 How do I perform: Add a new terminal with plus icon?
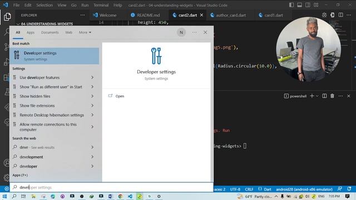tap(311, 96)
